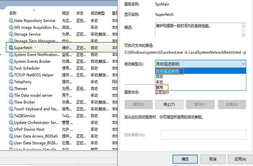
Task: Select the Task Scheduler service row
Action: pyautogui.click(x=63, y=68)
